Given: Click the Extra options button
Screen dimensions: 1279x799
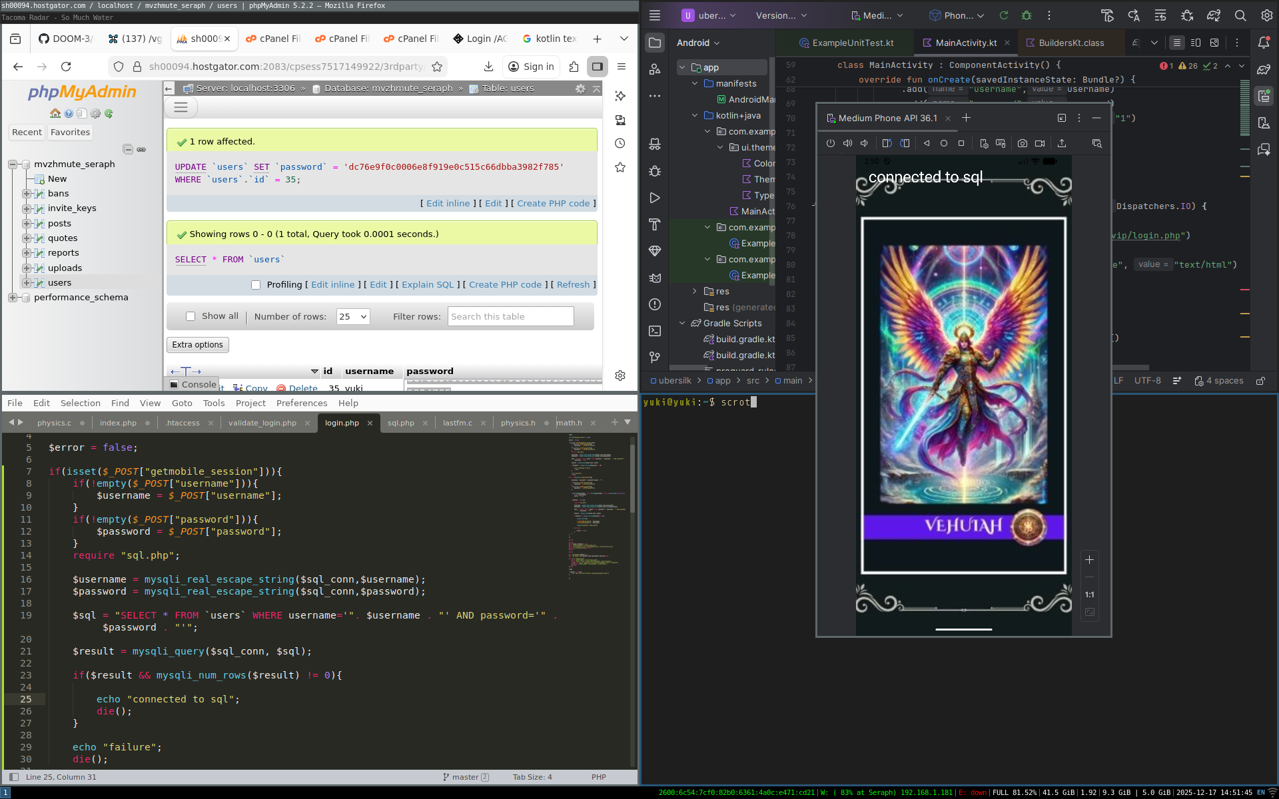Looking at the screenshot, I should (x=197, y=345).
